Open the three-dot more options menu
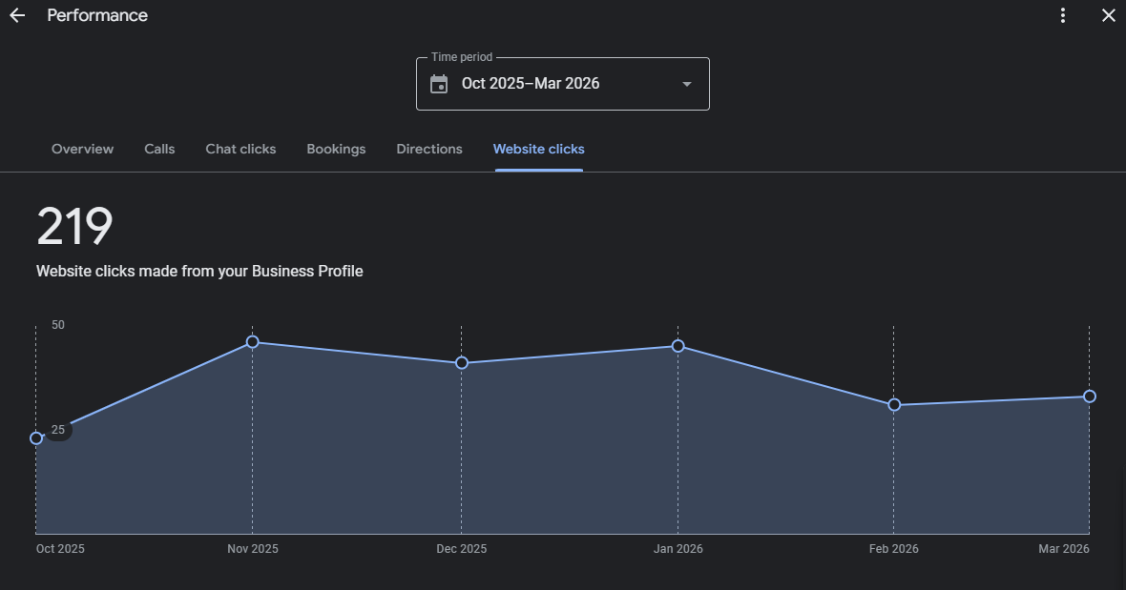Image resolution: width=1126 pixels, height=590 pixels. (1063, 16)
